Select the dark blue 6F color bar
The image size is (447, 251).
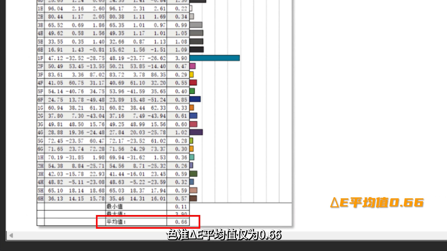coord(195,99)
